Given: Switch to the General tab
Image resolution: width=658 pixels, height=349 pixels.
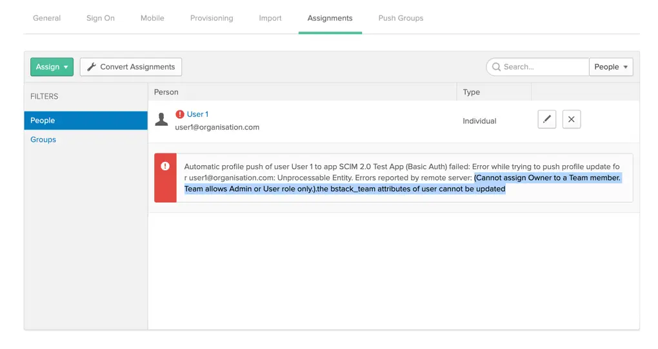Looking at the screenshot, I should tap(47, 18).
